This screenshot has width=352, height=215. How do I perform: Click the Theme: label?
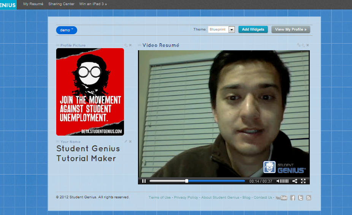coord(200,29)
